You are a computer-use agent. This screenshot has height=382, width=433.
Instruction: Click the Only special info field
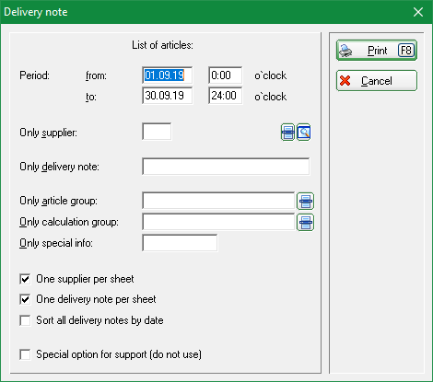(x=180, y=243)
